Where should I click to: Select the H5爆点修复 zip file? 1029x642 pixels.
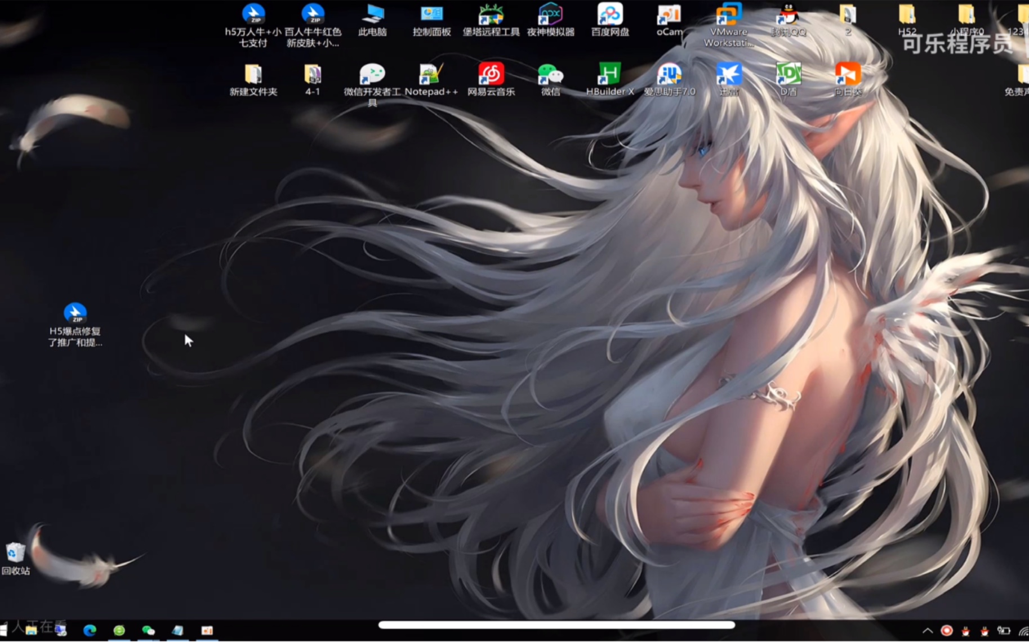(75, 325)
